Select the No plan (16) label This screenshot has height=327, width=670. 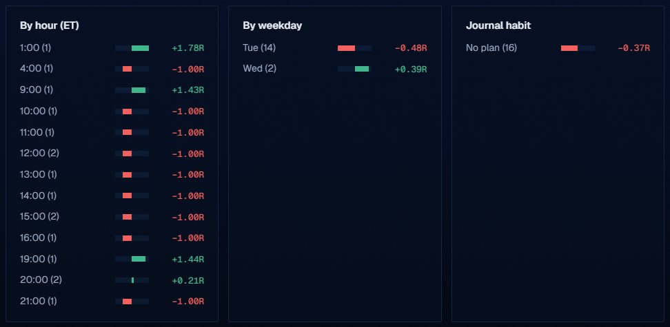(x=491, y=48)
